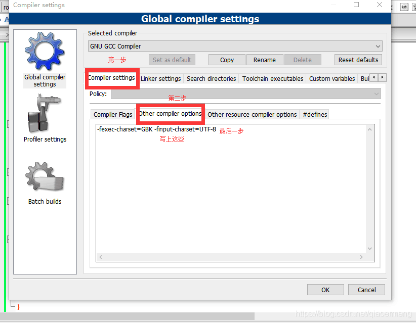The image size is (416, 323).
Task: Rename the selected compiler
Action: 265,59
